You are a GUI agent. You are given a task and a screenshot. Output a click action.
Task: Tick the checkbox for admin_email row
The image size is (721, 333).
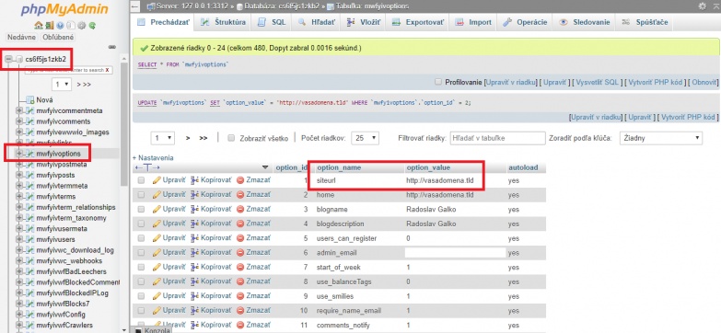click(141, 252)
